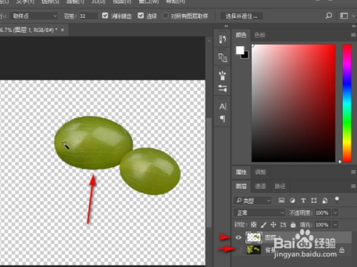Filter layers by adjustment layers icon

click(293, 201)
